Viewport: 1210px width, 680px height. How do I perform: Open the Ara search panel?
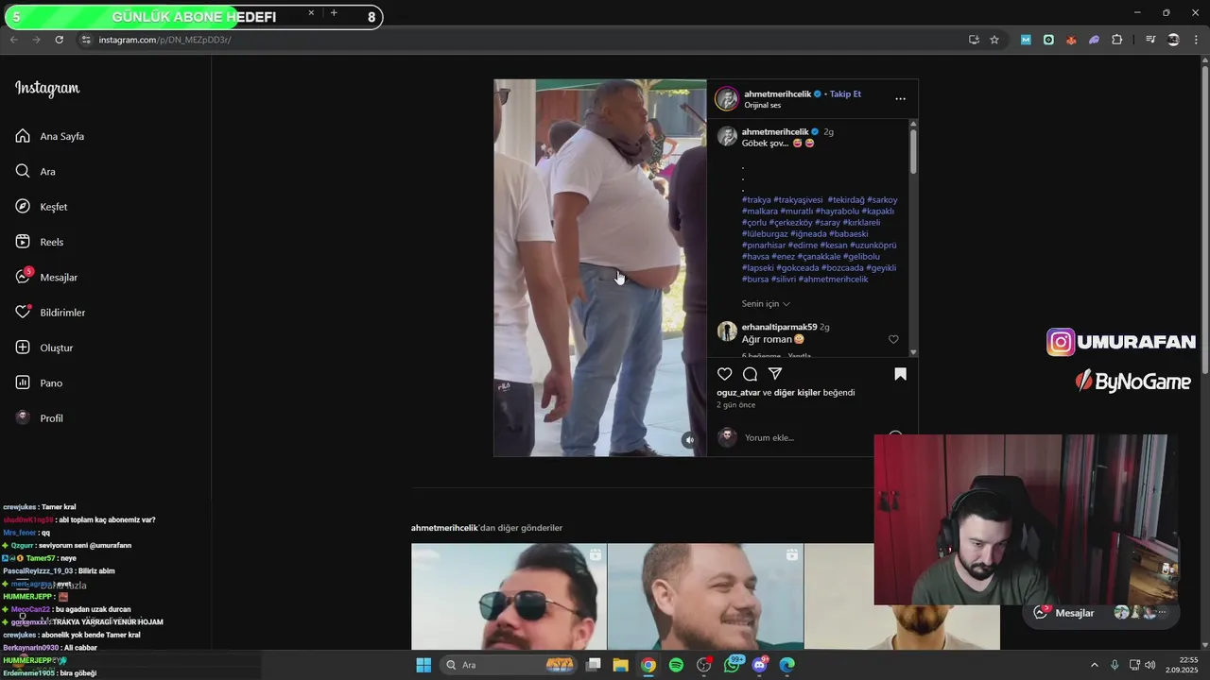point(35,171)
